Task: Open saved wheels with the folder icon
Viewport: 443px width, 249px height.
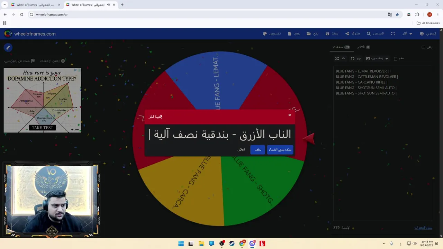Action: tap(308, 34)
